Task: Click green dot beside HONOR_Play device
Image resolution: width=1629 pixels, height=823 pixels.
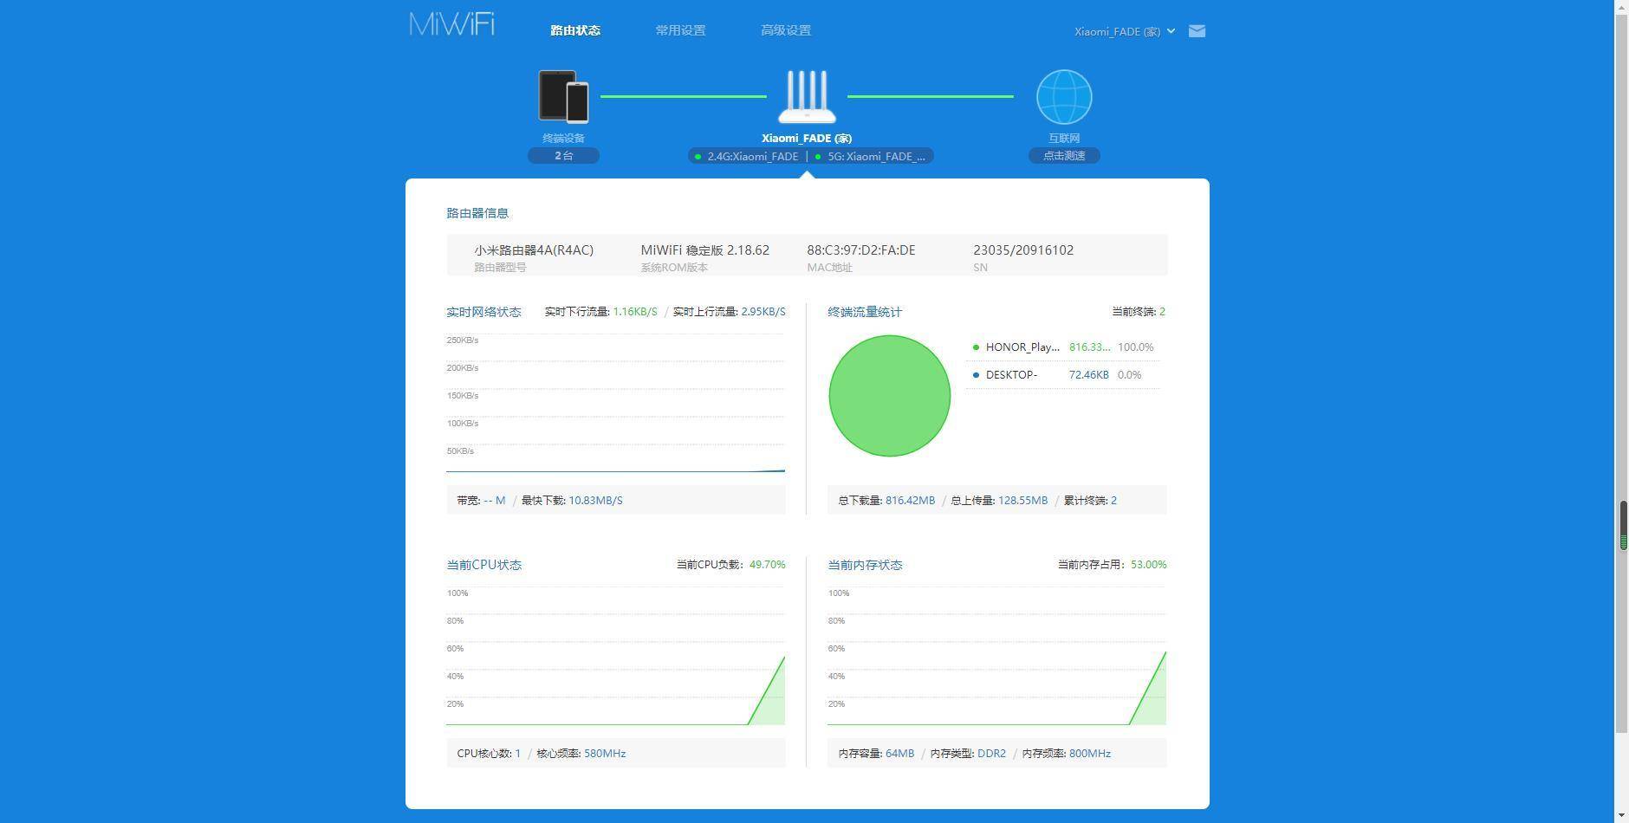Action: (x=976, y=347)
